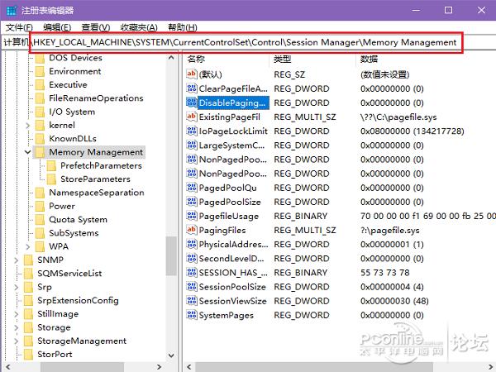Expand the Srp key
The height and width of the screenshot is (372, 496).
tap(17, 287)
